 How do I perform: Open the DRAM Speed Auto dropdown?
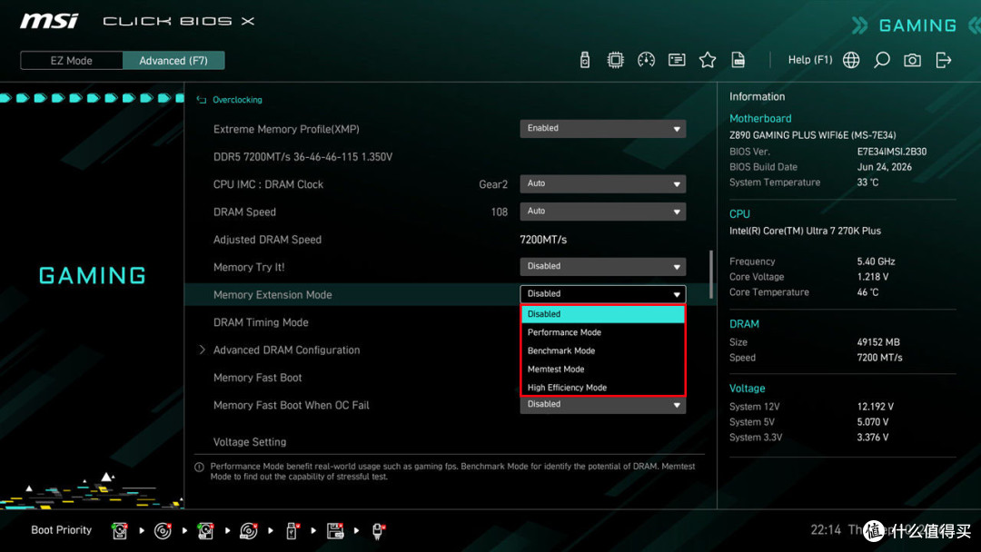tap(603, 212)
